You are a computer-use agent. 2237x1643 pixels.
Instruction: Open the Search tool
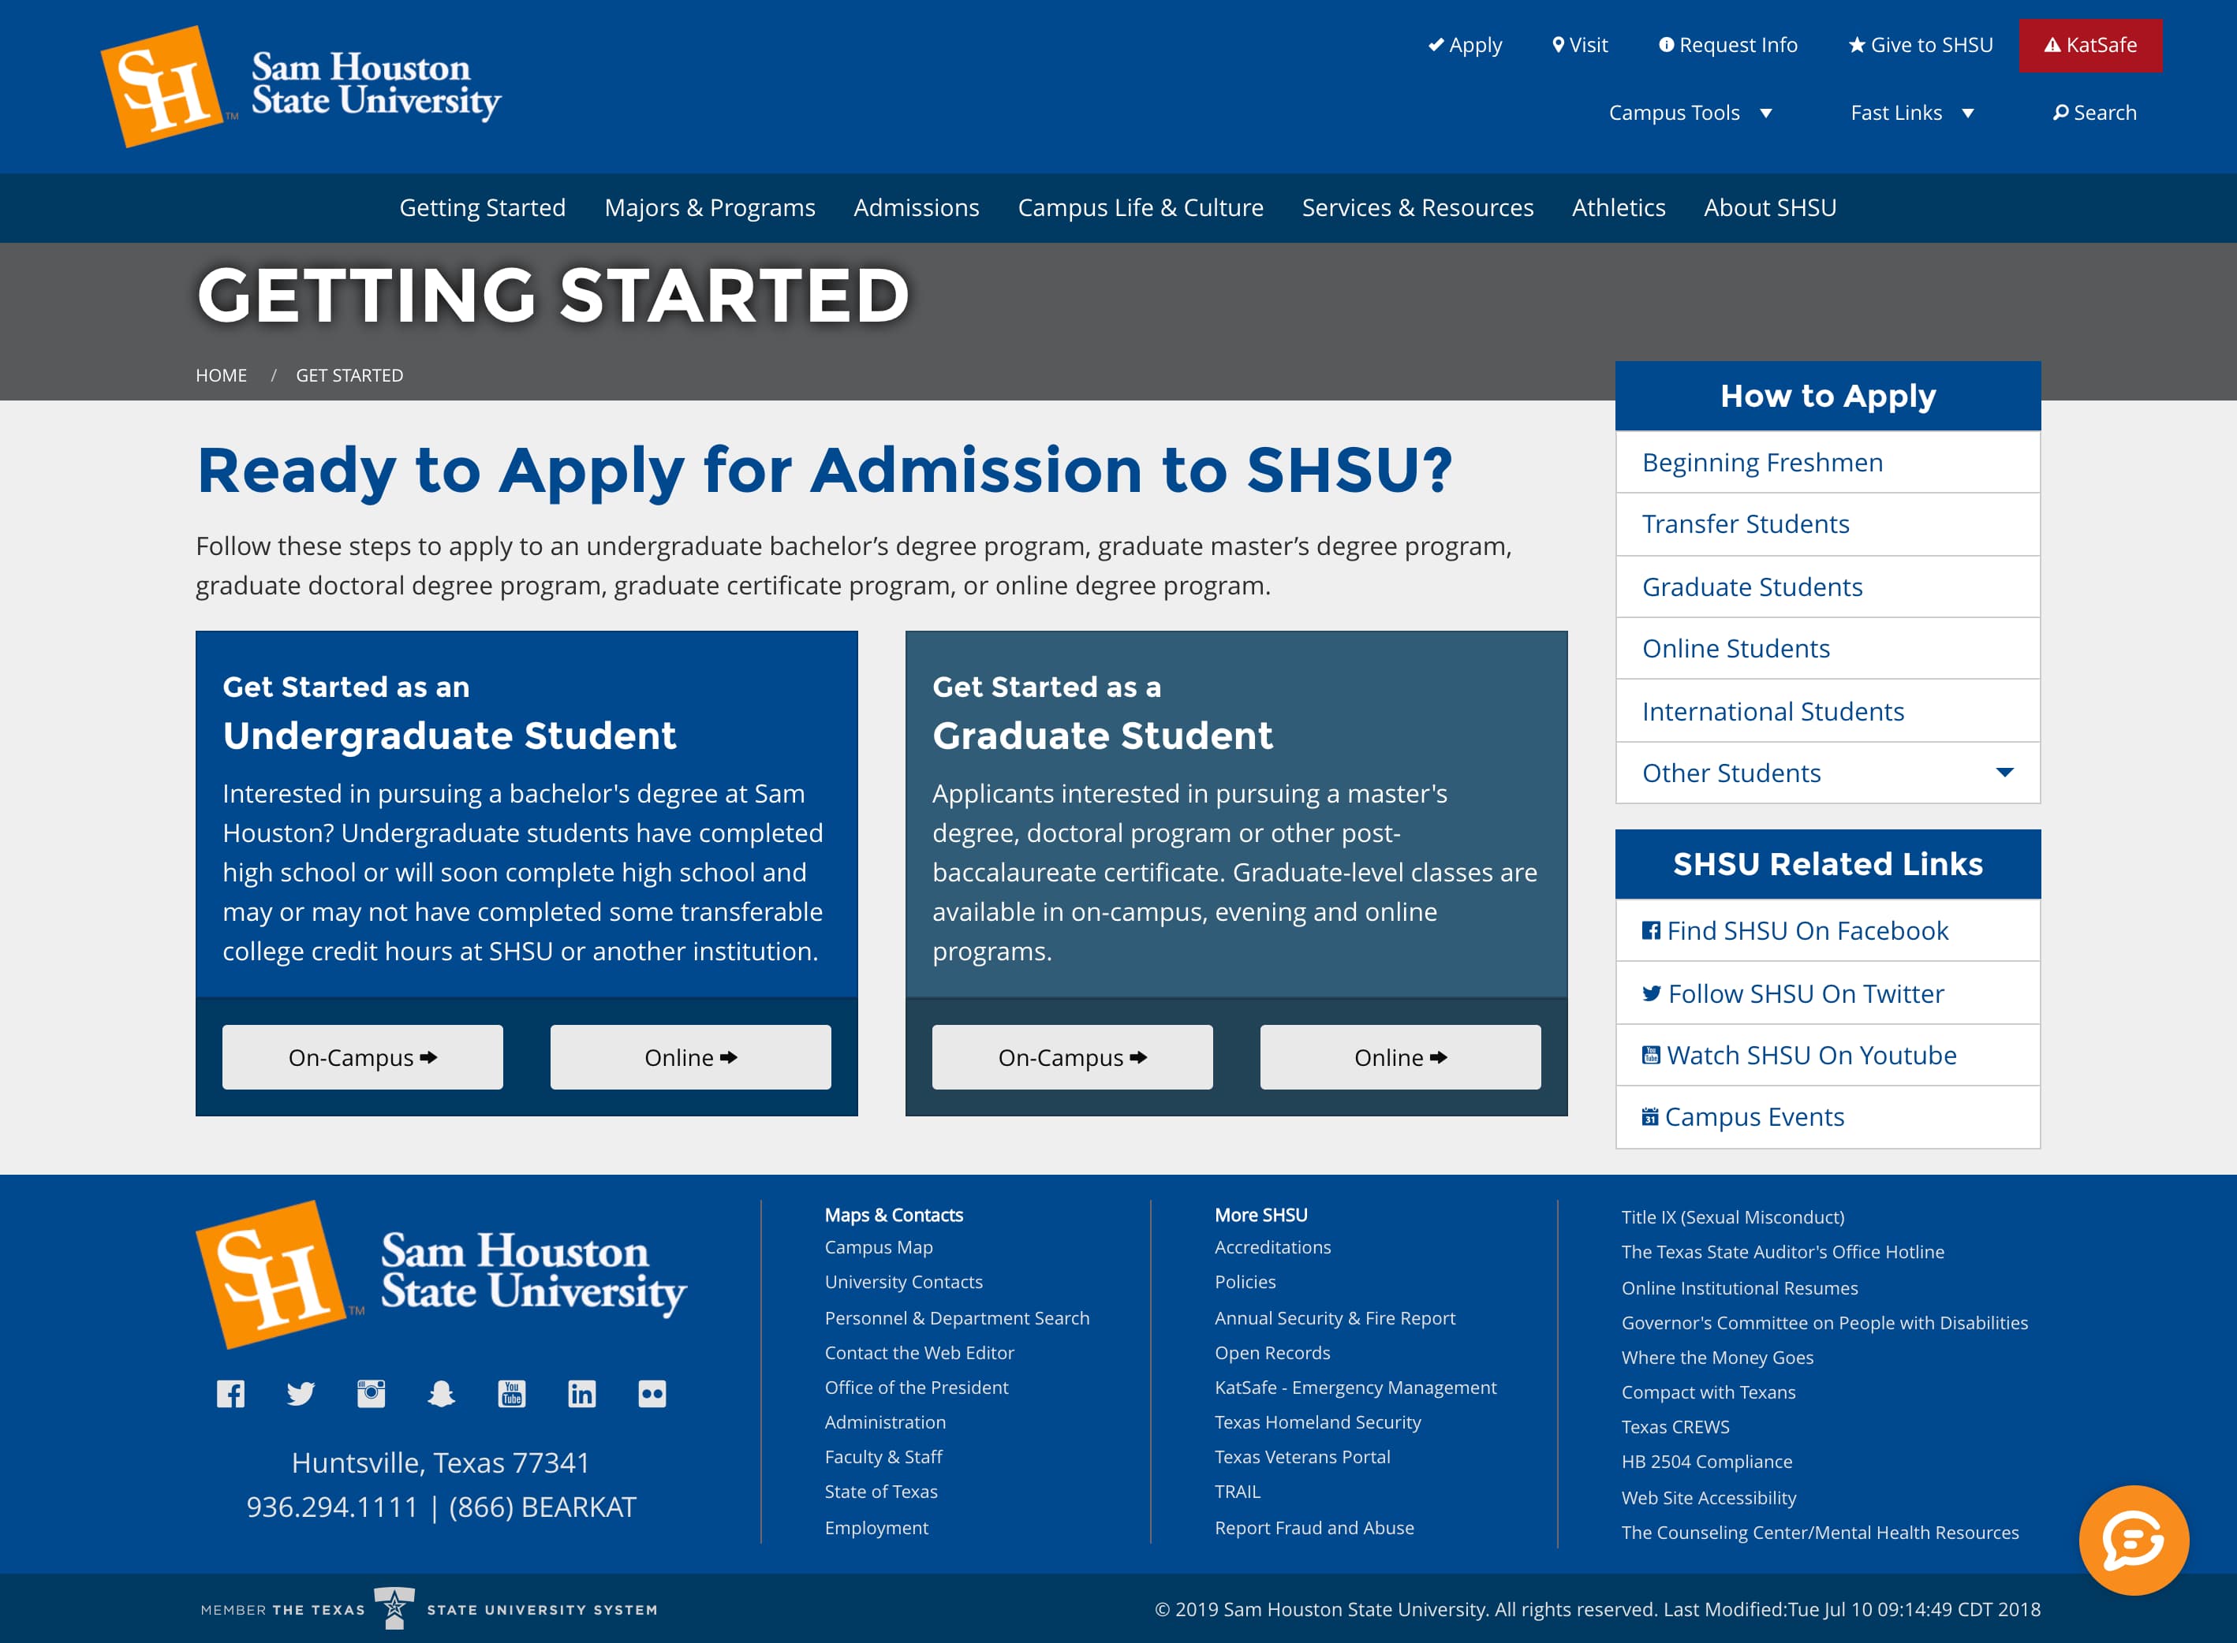(2095, 113)
